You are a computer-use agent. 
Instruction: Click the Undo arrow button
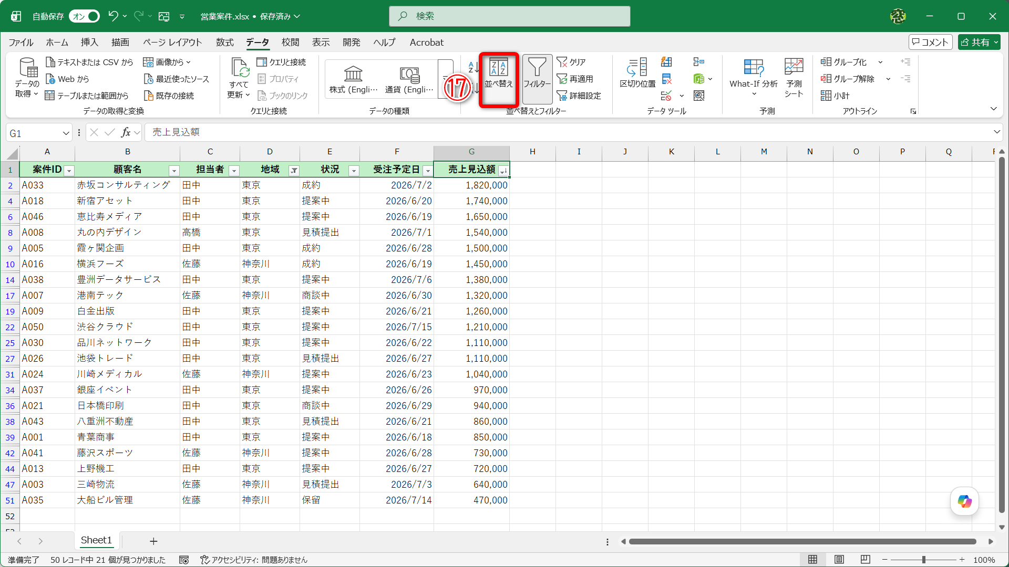[x=112, y=16]
